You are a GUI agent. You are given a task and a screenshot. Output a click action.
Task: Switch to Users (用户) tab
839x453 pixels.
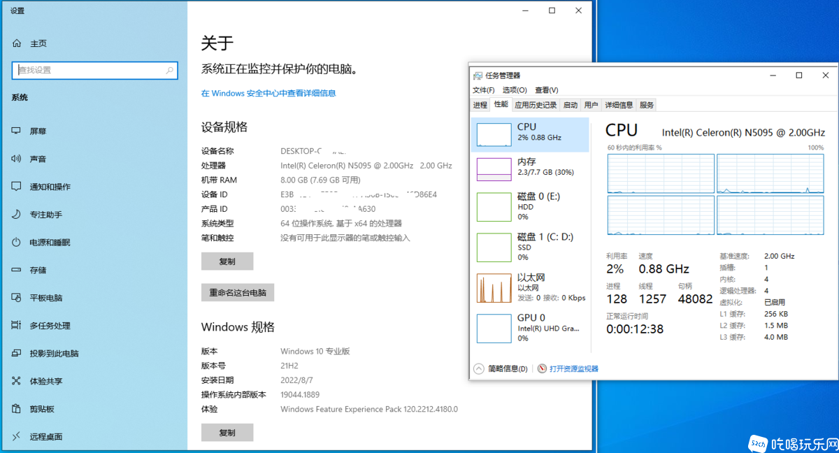591,105
